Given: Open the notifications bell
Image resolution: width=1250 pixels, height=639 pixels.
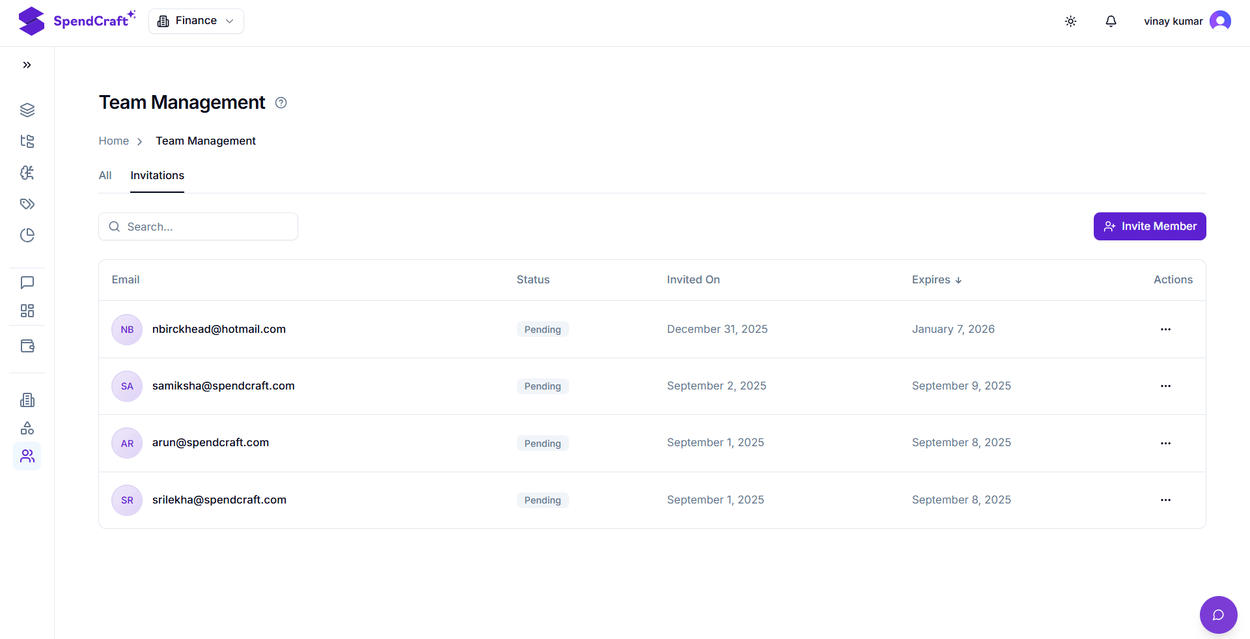Looking at the screenshot, I should point(1111,21).
